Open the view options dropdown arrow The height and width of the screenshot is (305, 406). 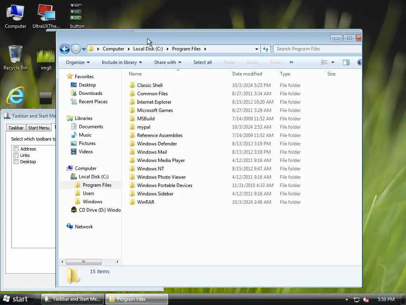[333, 62]
